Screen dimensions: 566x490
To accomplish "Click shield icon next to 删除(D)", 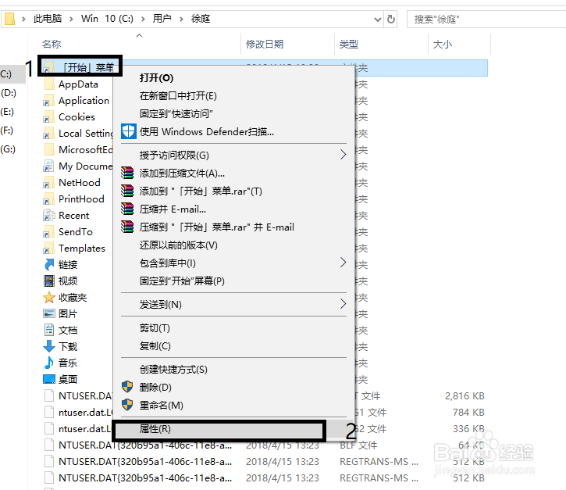I will [127, 387].
